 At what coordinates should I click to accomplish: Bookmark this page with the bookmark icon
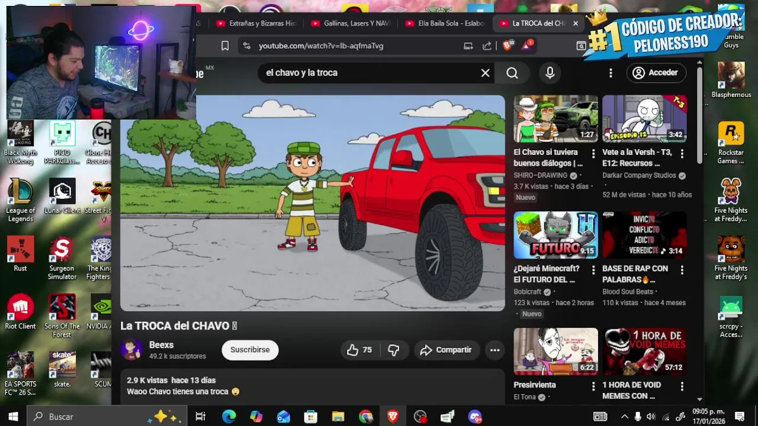[225, 46]
